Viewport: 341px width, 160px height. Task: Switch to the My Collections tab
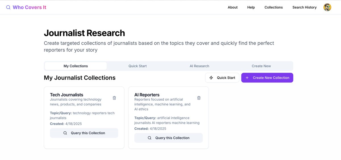click(x=76, y=66)
